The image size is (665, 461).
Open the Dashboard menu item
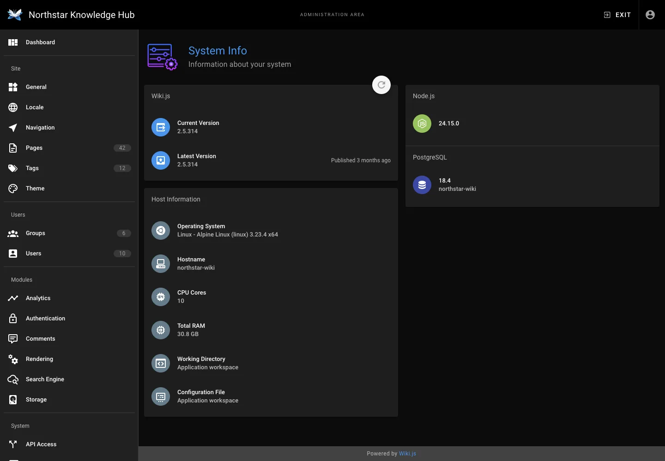(69, 42)
